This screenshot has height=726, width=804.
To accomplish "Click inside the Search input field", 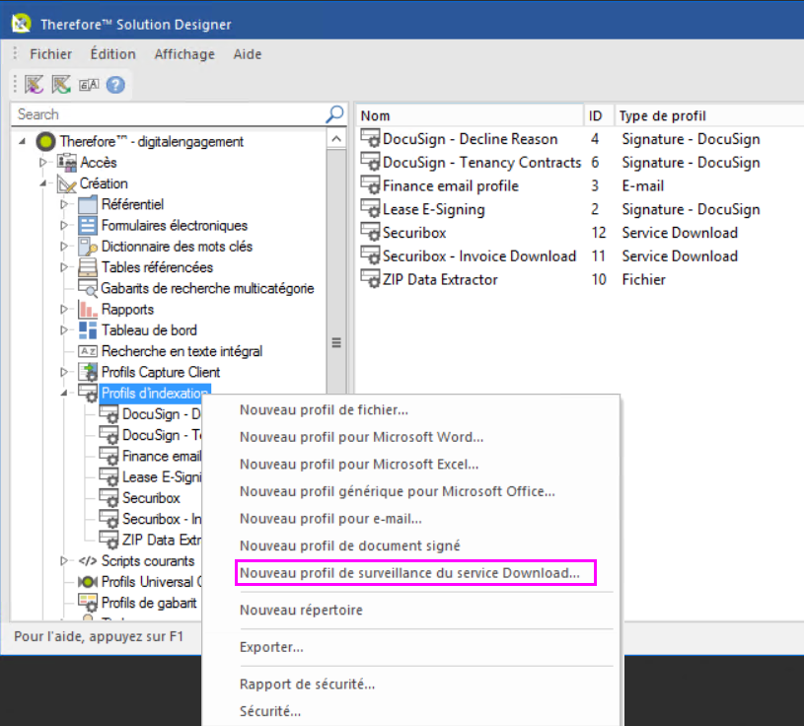I will coord(170,113).
